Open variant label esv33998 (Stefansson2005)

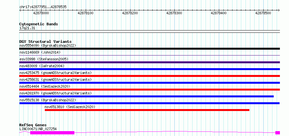click(x=44, y=59)
